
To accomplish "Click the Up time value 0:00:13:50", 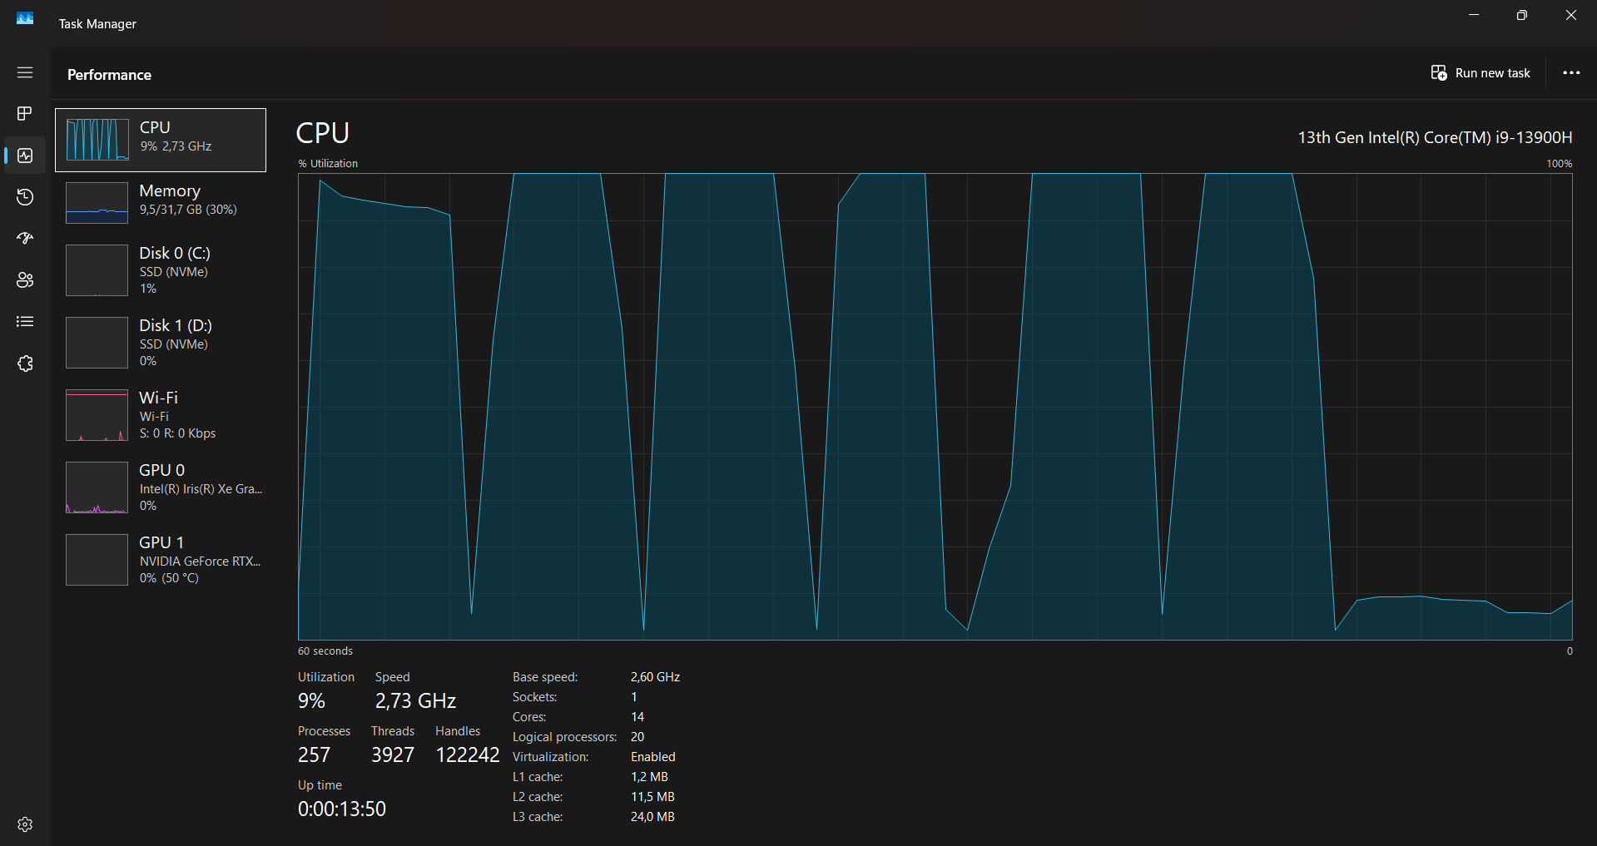I will click(x=342, y=809).
